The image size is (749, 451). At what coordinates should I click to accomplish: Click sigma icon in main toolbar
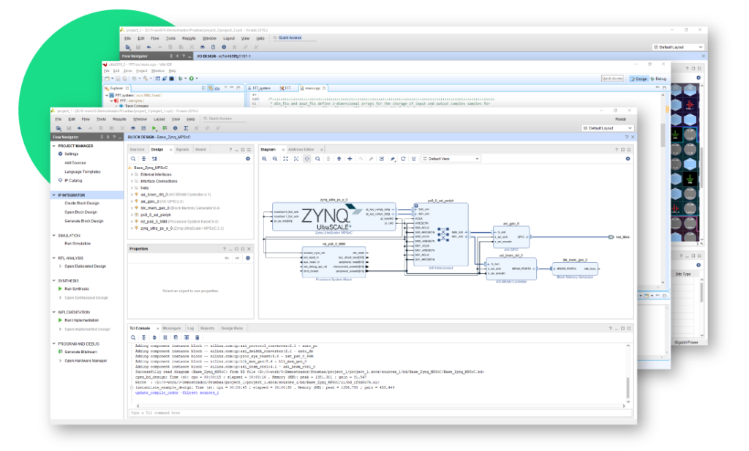click(x=186, y=128)
